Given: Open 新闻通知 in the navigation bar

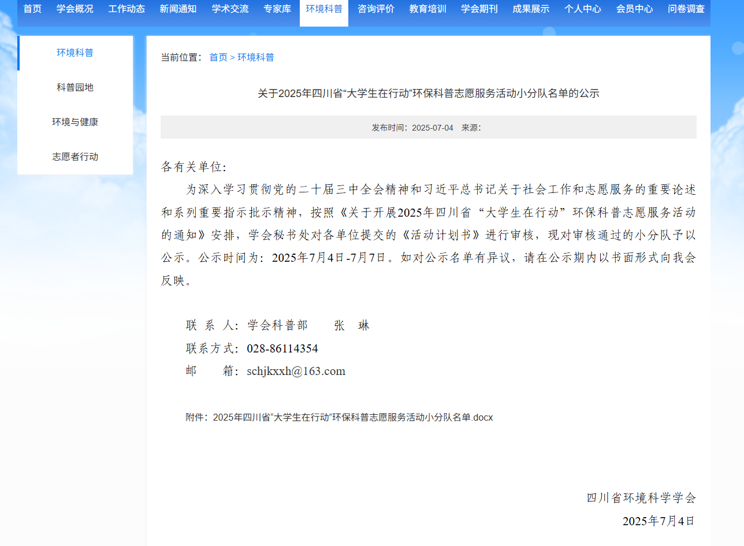Looking at the screenshot, I should tap(178, 9).
